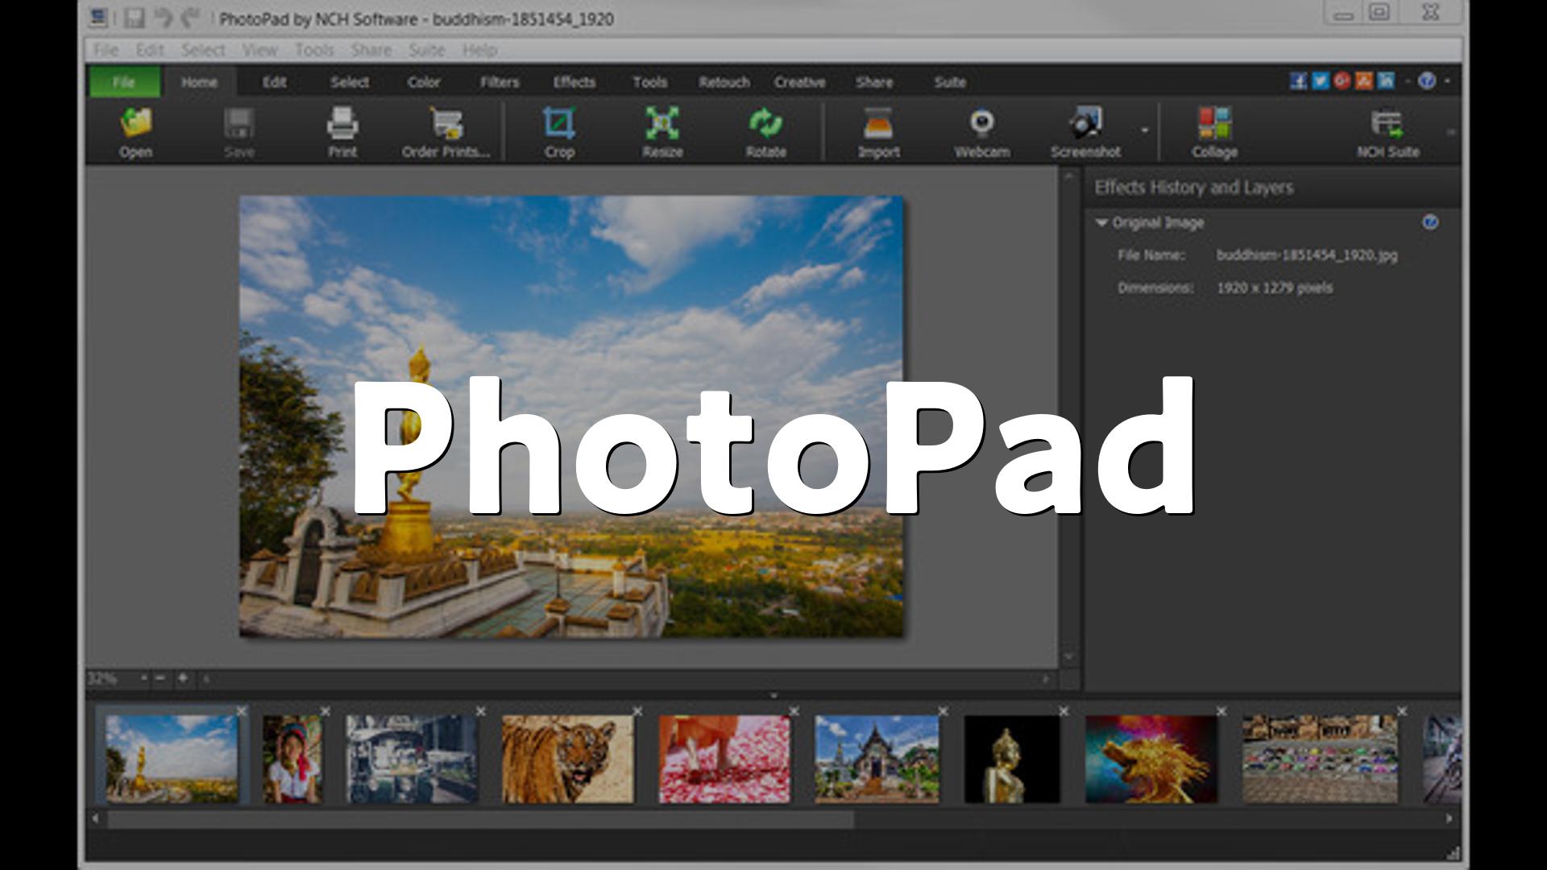The height and width of the screenshot is (870, 1547).
Task: Click thumbnail strip right scroll arrow
Action: 1449,819
